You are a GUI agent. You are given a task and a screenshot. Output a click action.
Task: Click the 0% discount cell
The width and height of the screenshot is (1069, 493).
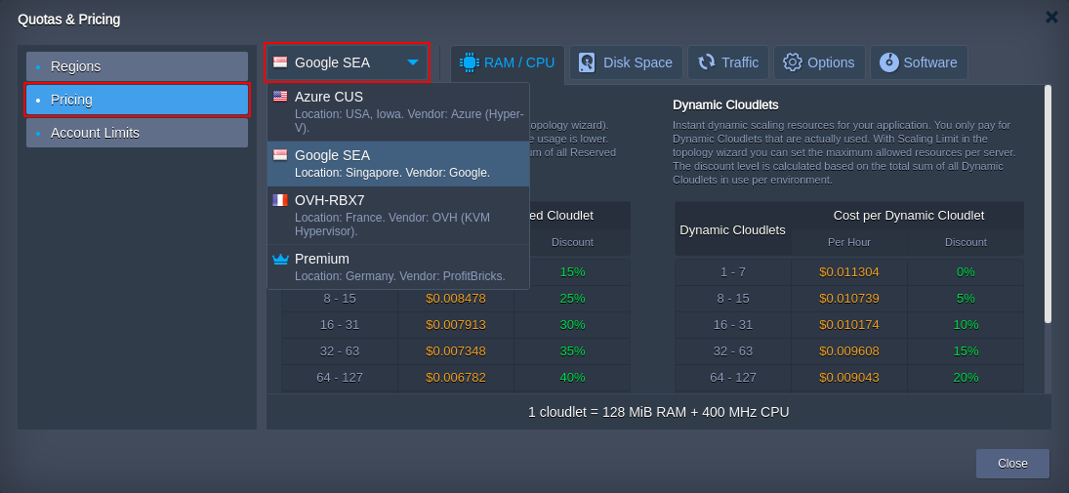(x=966, y=272)
